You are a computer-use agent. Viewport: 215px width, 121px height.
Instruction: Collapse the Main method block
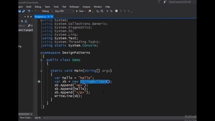[41, 71]
